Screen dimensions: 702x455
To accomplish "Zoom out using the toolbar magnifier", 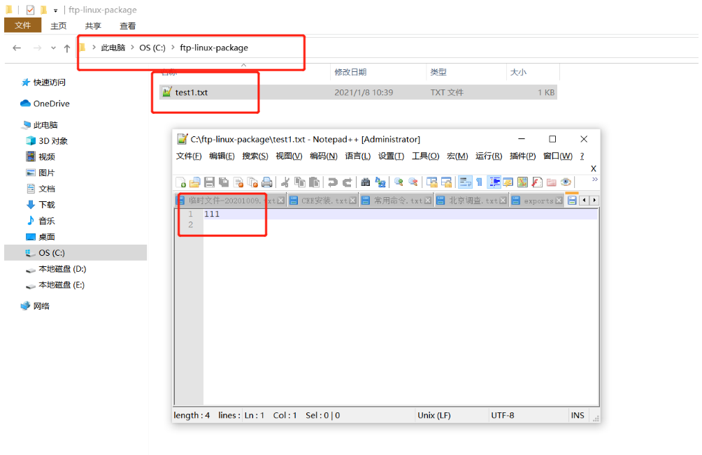I will pyautogui.click(x=413, y=182).
